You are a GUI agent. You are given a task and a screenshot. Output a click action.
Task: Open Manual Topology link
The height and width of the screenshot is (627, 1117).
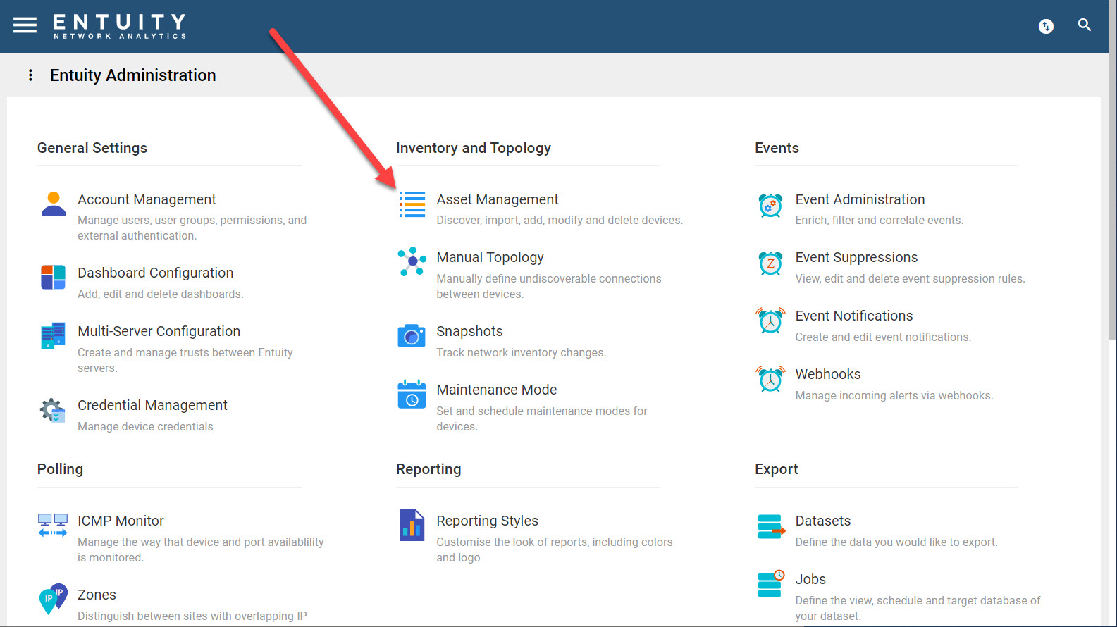[490, 257]
